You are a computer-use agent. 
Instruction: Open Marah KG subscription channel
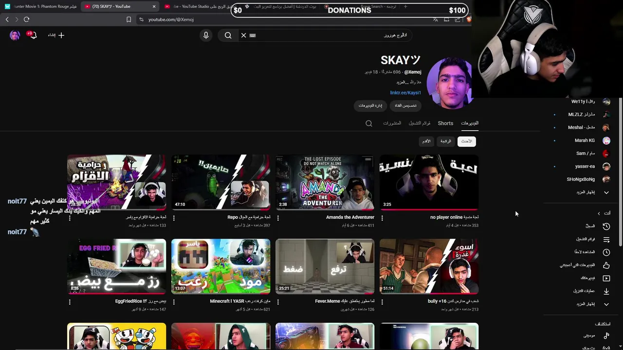pos(582,140)
